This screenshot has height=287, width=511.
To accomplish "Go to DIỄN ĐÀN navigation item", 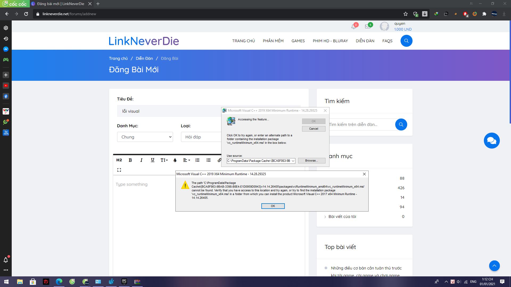I will pyautogui.click(x=365, y=41).
